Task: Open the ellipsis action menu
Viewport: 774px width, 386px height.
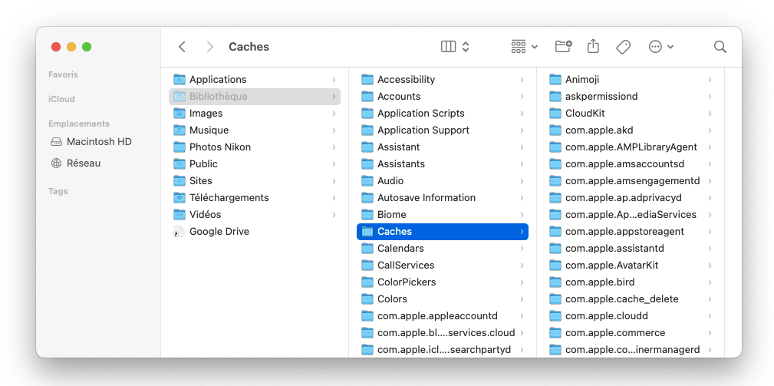Action: tap(661, 47)
